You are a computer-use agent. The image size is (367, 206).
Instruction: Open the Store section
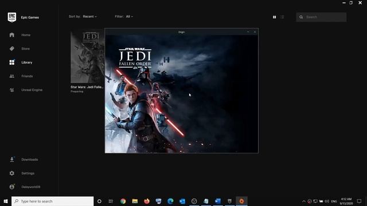pos(25,49)
